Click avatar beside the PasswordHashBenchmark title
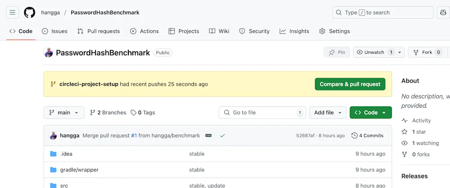 click(48, 52)
